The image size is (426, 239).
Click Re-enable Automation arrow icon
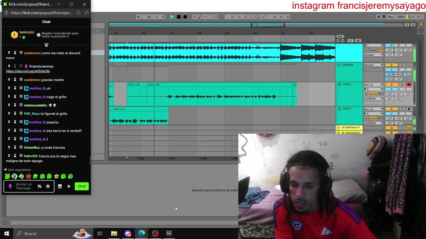point(205,17)
